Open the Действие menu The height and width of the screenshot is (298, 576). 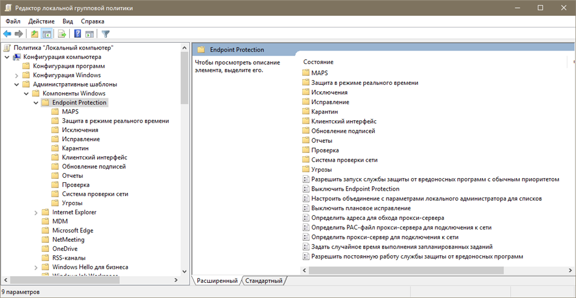click(42, 21)
